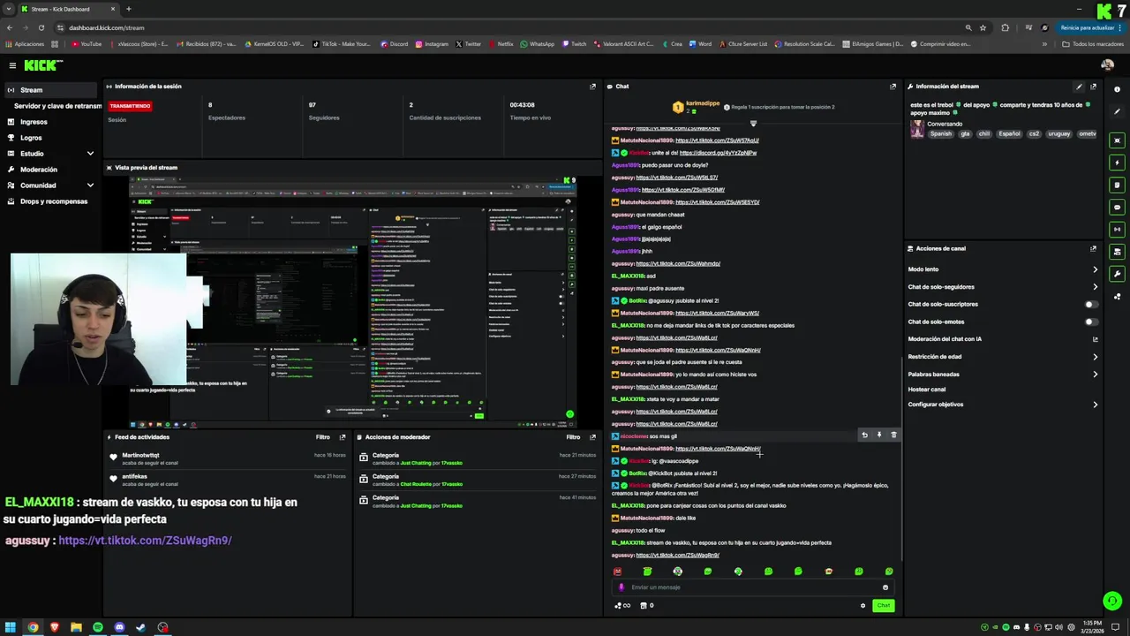The width and height of the screenshot is (1130, 636).
Task: Toggle Chat de solo-emotes switch
Action: pos(1091,322)
